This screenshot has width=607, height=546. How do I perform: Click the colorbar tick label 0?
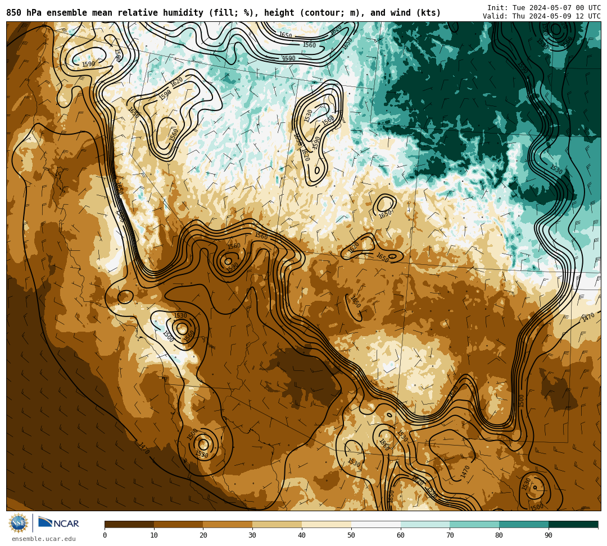[x=105, y=535]
